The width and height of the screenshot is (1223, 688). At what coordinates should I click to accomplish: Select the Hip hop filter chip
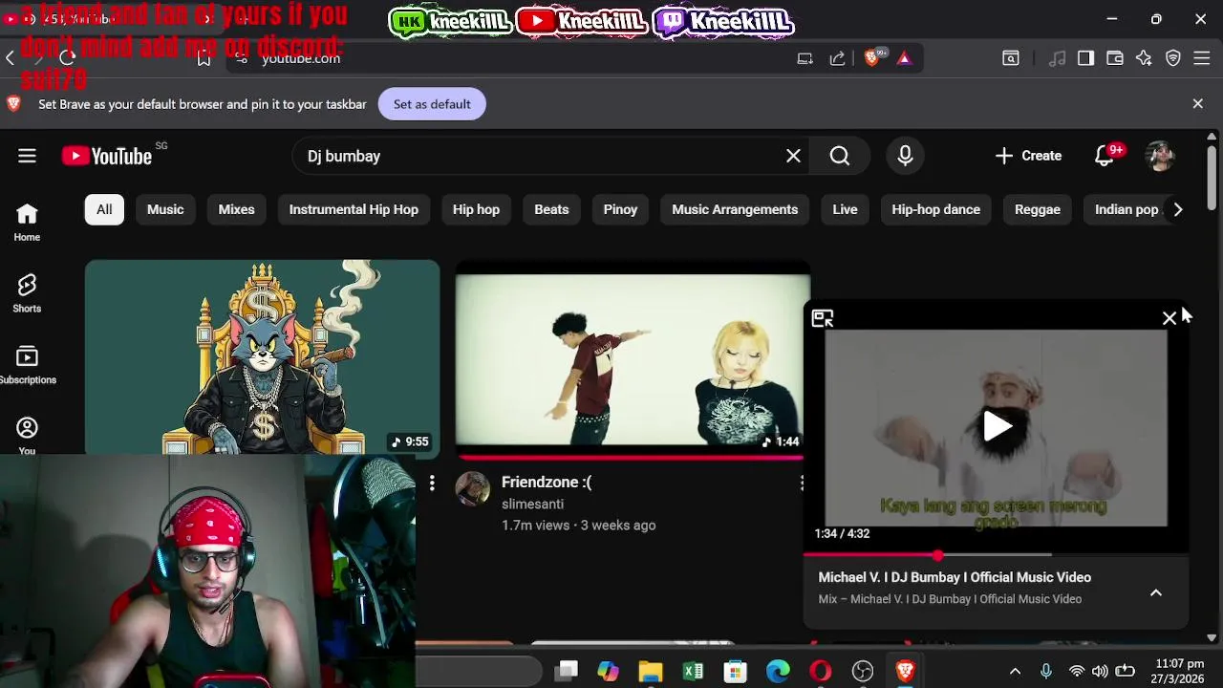(476, 209)
